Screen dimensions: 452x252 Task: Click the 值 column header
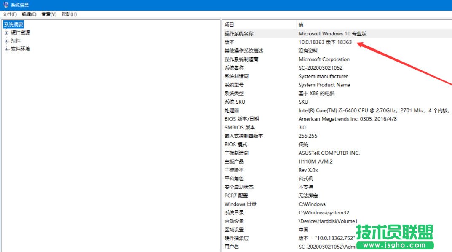[300, 24]
